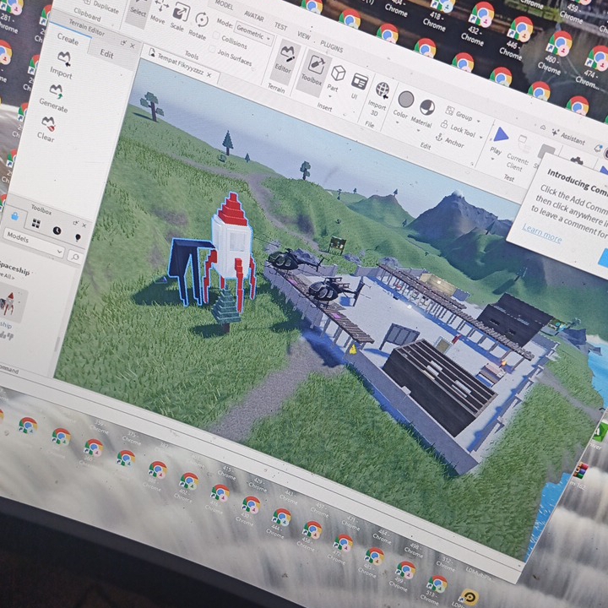
Task: Toggle Anchor on selected part
Action: 449,140
